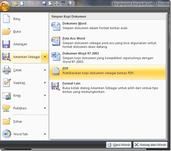This screenshot has height=151, width=171.
Task: Choose Buka from the Office menu
Action: tap(24, 32)
